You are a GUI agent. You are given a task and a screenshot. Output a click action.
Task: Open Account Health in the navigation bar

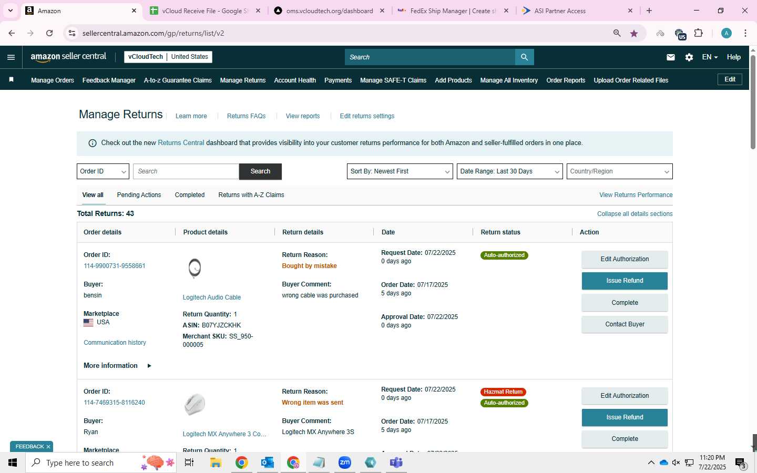[295, 80]
